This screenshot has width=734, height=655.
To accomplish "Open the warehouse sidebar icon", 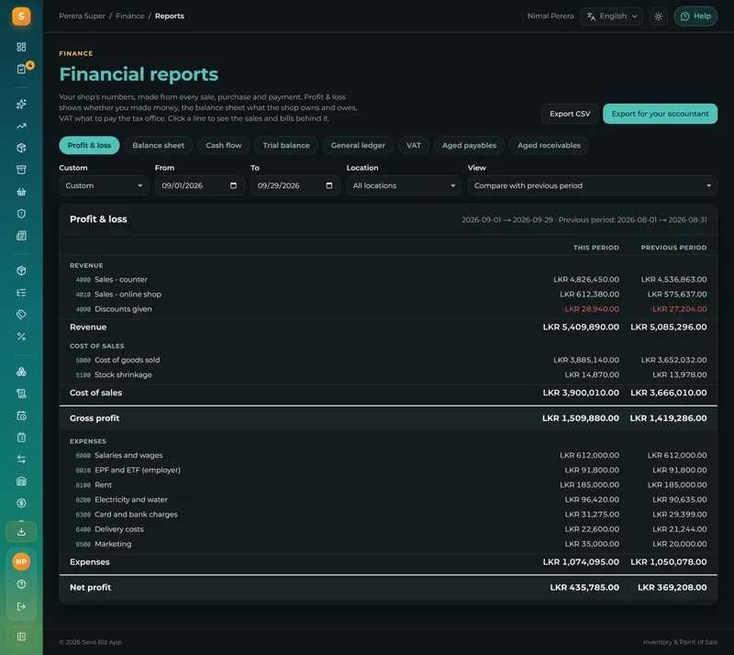I will (21, 482).
